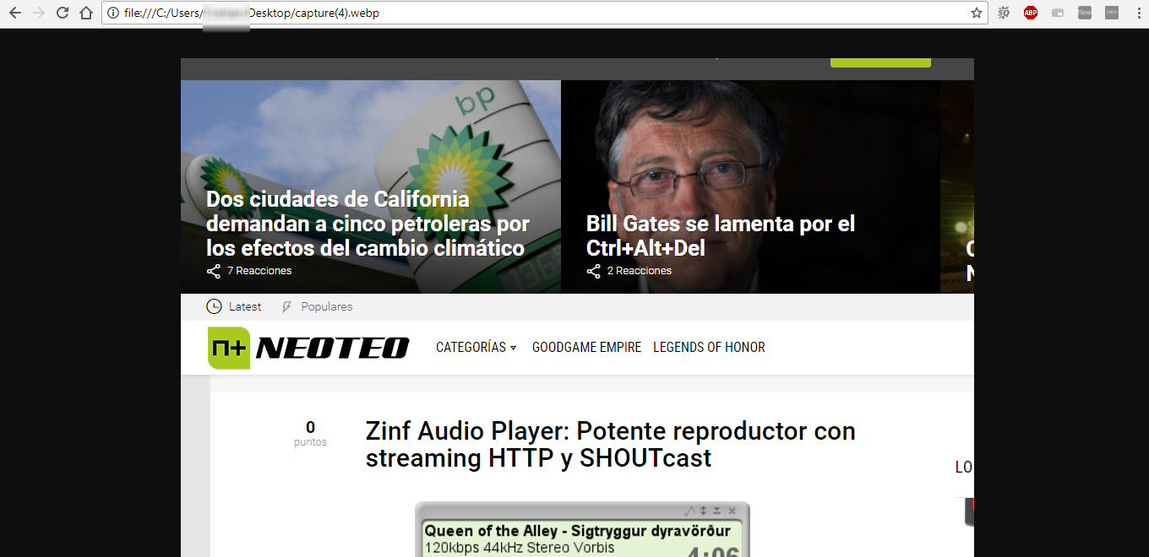Image resolution: width=1149 pixels, height=557 pixels.
Task: Click the 'Queen of the Alley' track title
Action: click(x=578, y=531)
